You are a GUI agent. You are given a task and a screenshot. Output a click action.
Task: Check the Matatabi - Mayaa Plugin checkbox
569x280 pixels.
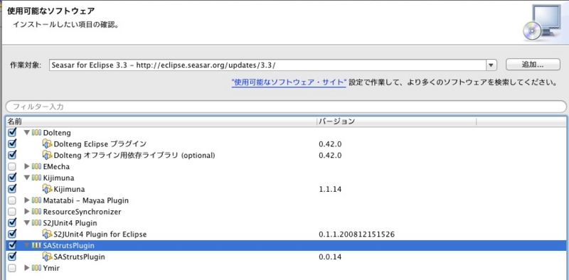(x=12, y=200)
